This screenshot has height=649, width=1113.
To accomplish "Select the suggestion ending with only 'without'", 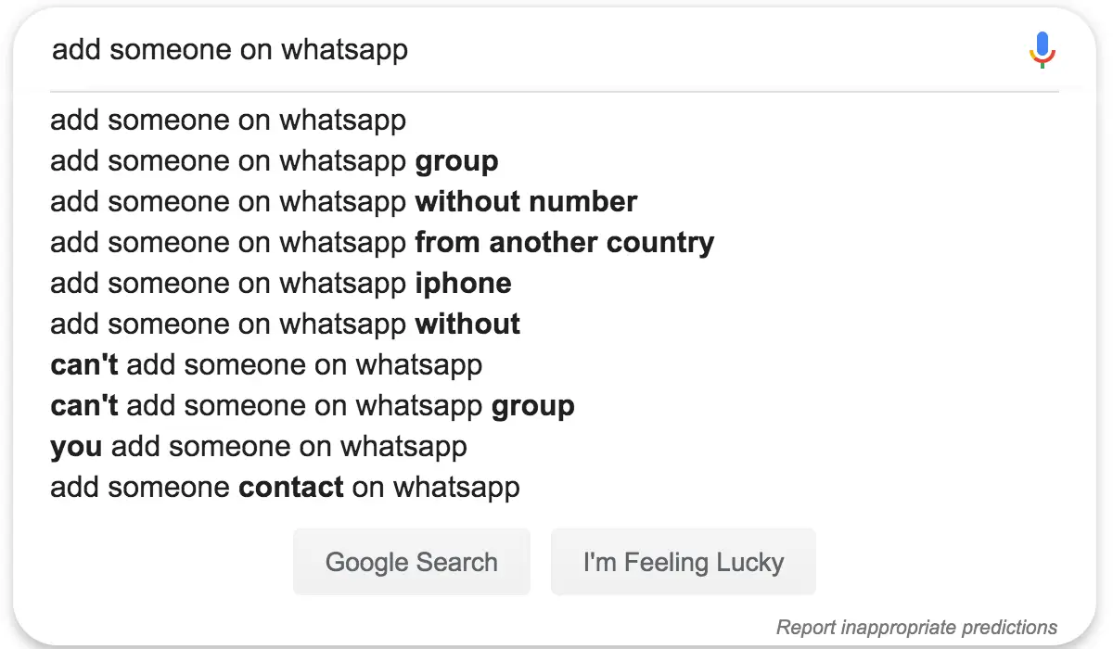I will click(285, 324).
